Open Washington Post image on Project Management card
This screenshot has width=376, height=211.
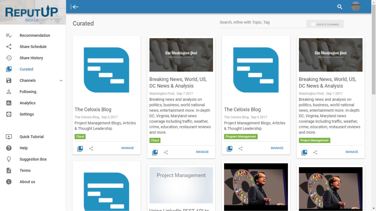(x=331, y=55)
